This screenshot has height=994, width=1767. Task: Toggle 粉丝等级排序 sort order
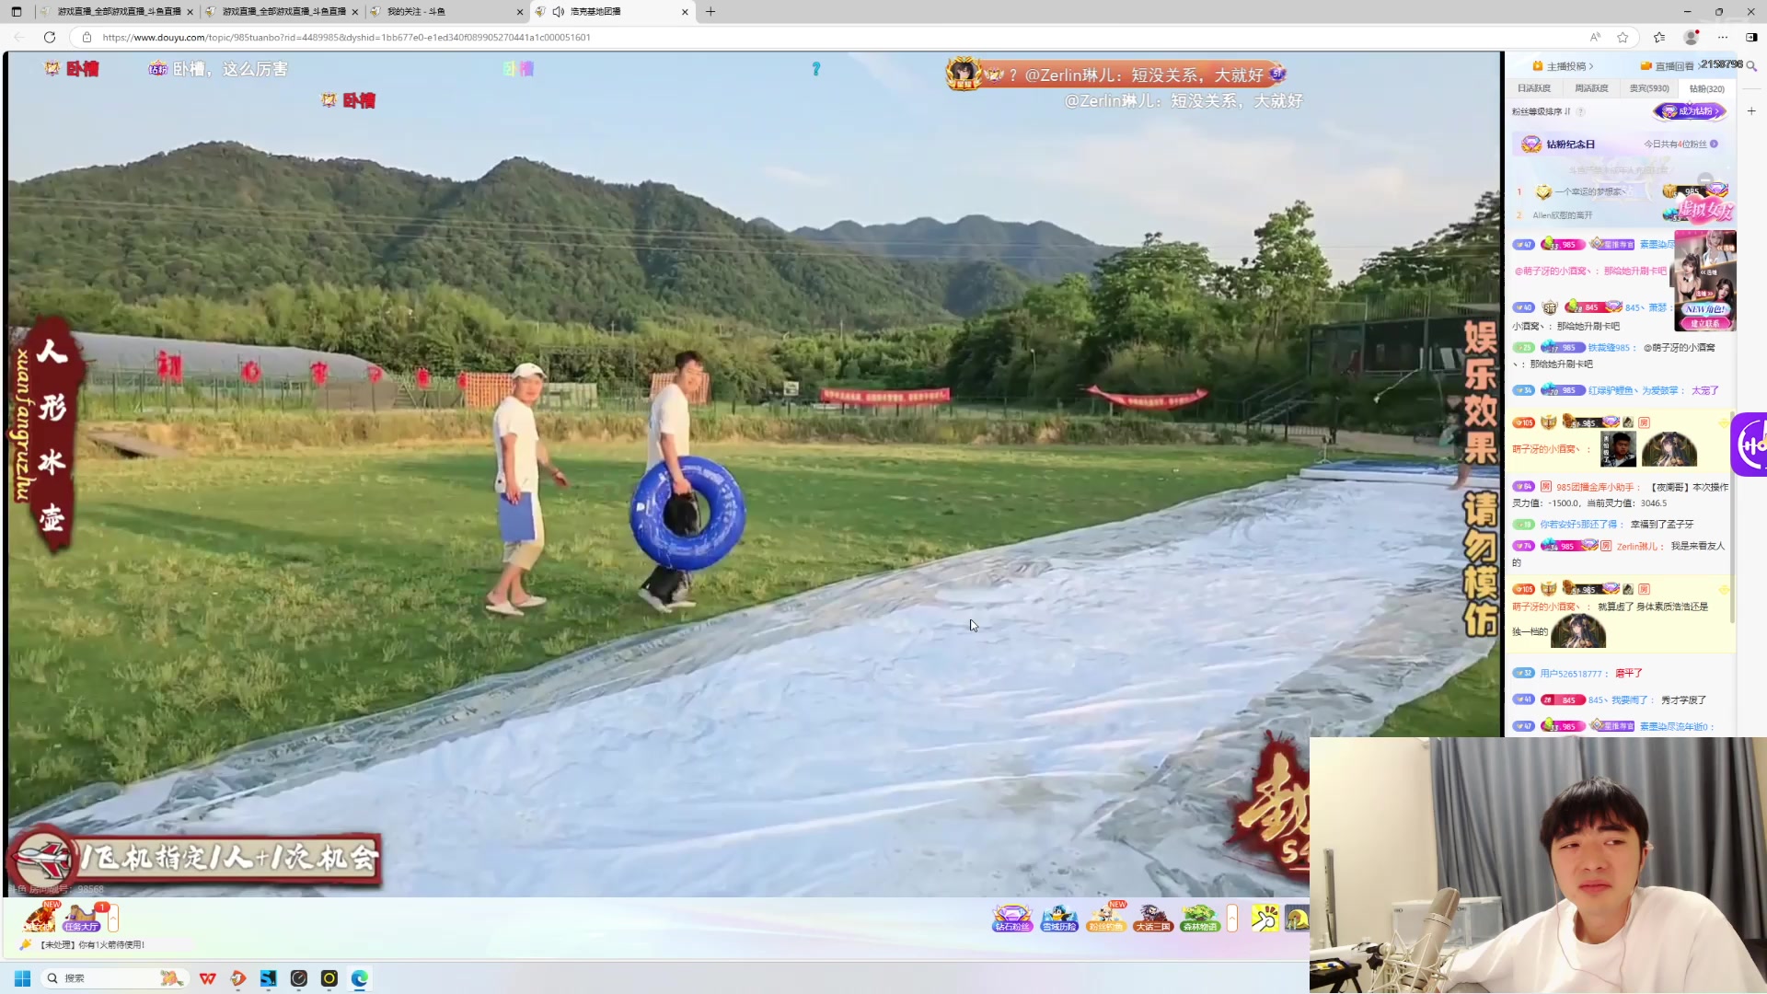pyautogui.click(x=1541, y=111)
